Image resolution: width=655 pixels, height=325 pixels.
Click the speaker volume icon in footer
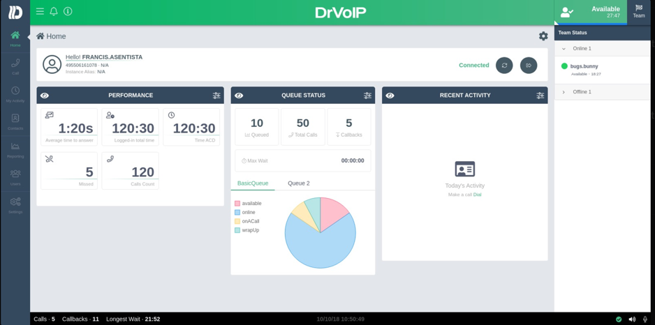click(x=632, y=319)
